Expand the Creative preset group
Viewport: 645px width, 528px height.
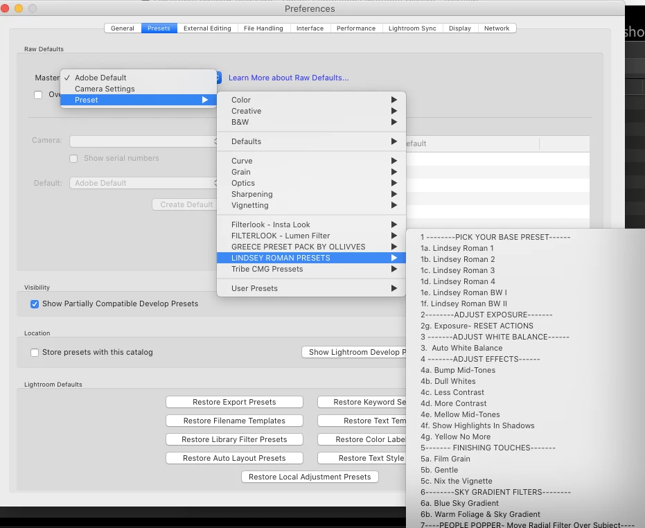tap(311, 111)
